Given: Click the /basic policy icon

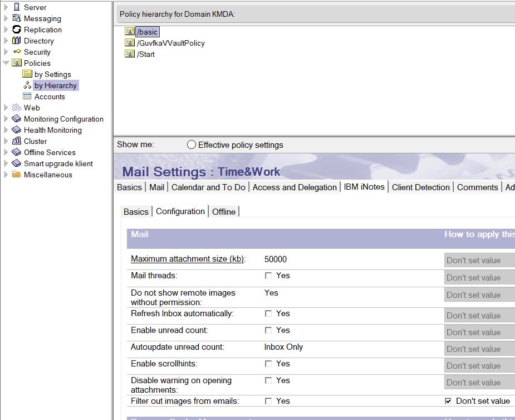Looking at the screenshot, I should point(130,32).
